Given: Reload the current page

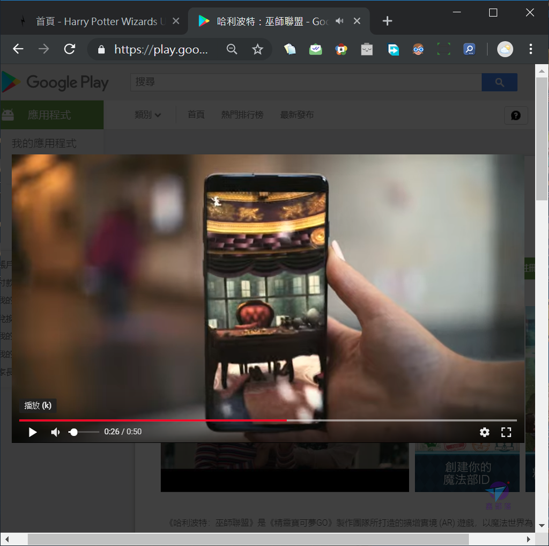Looking at the screenshot, I should 70,49.
